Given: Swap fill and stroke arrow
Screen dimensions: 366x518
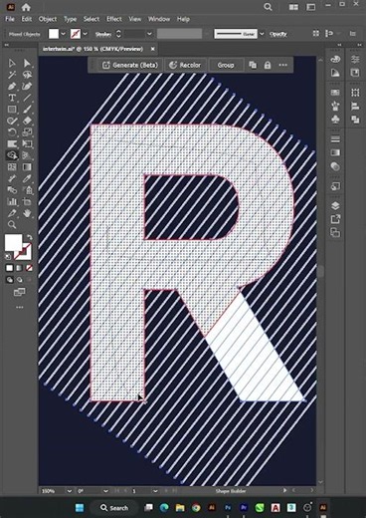Looking at the screenshot, I should coord(29,237).
